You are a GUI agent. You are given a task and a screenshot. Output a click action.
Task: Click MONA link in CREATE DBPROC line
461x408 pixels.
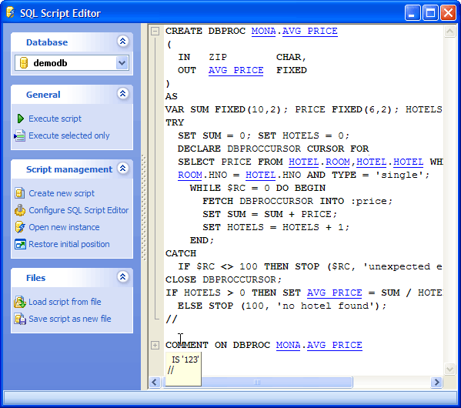point(263,31)
